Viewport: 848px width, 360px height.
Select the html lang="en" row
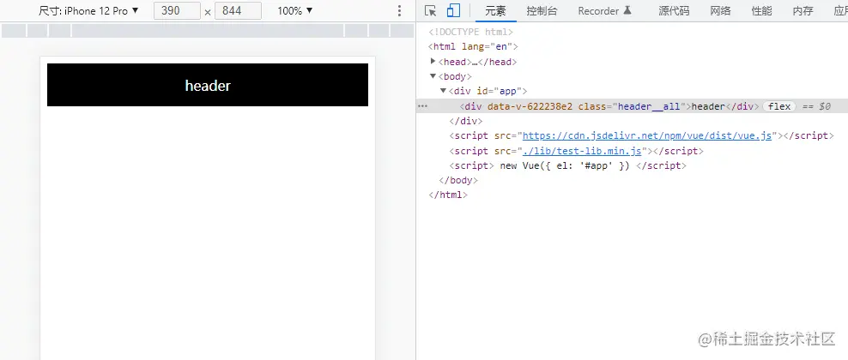[x=473, y=46]
